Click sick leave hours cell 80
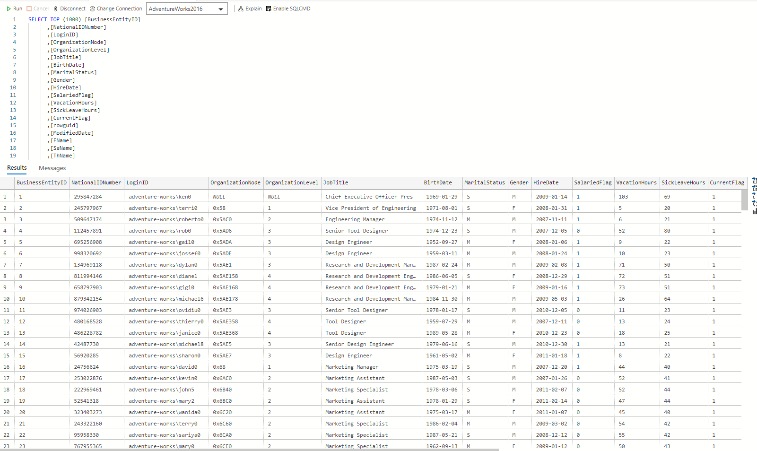This screenshot has width=757, height=451. click(684, 231)
